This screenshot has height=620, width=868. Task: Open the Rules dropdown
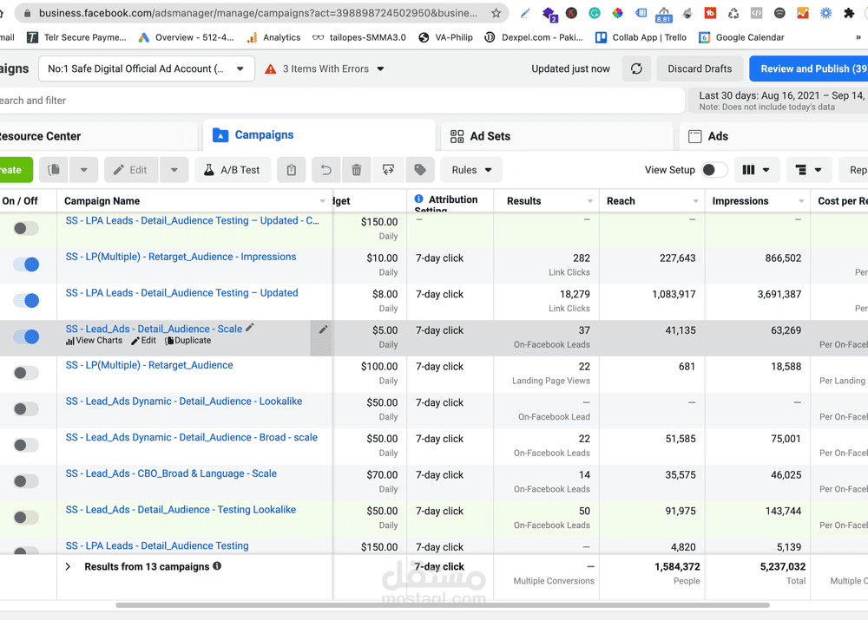(471, 170)
